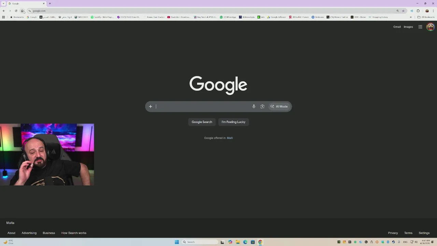Click the Windows taskbar Search box
The height and width of the screenshot is (246, 437).
pyautogui.click(x=200, y=242)
